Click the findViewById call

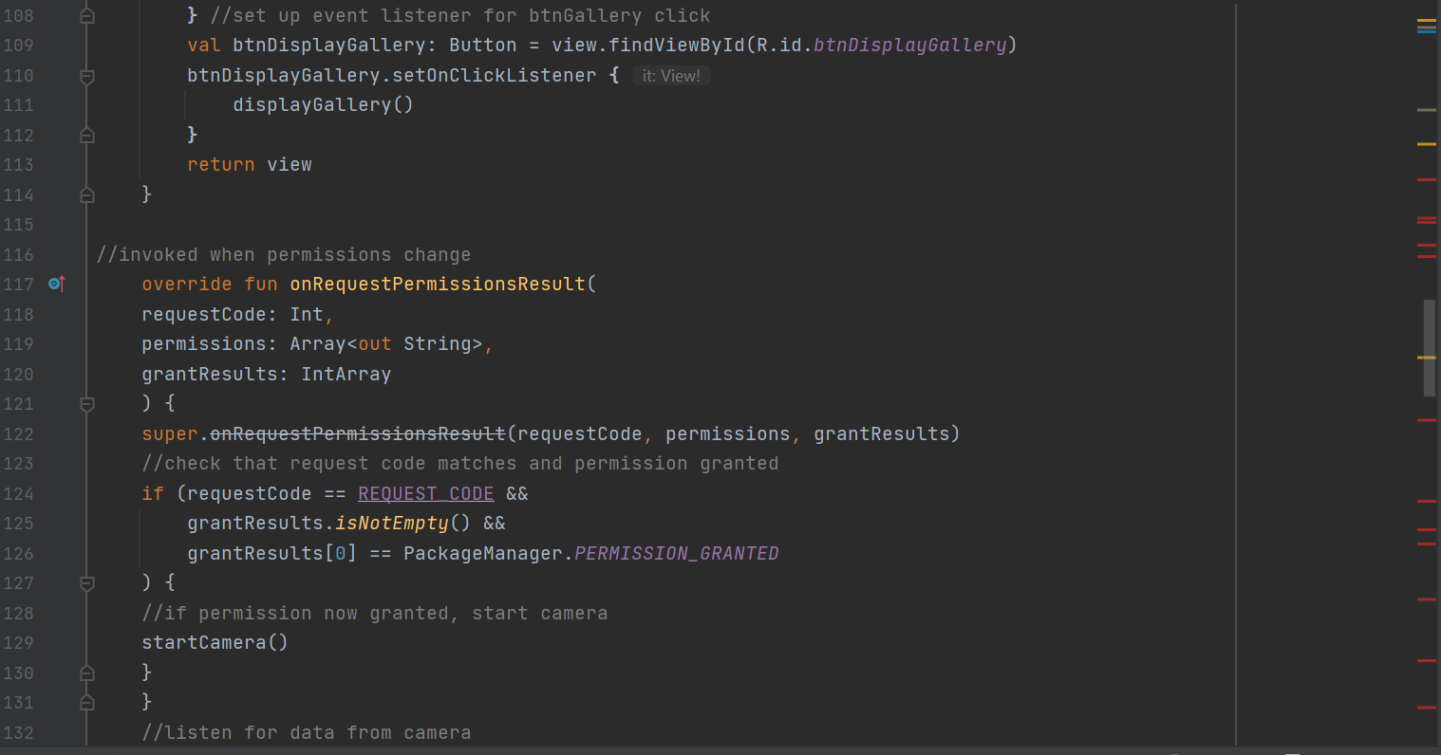(x=677, y=45)
